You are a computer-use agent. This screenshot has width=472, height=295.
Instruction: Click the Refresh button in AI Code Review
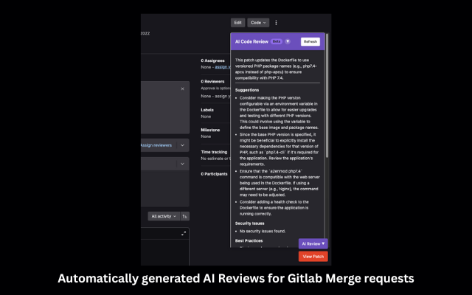310,41
